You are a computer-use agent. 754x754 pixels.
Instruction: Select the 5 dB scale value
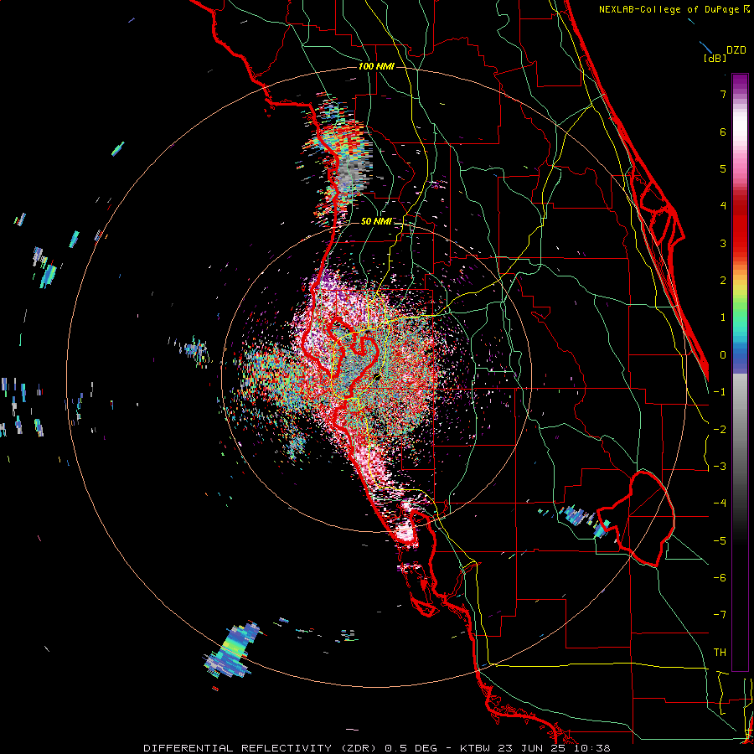pyautogui.click(x=723, y=168)
